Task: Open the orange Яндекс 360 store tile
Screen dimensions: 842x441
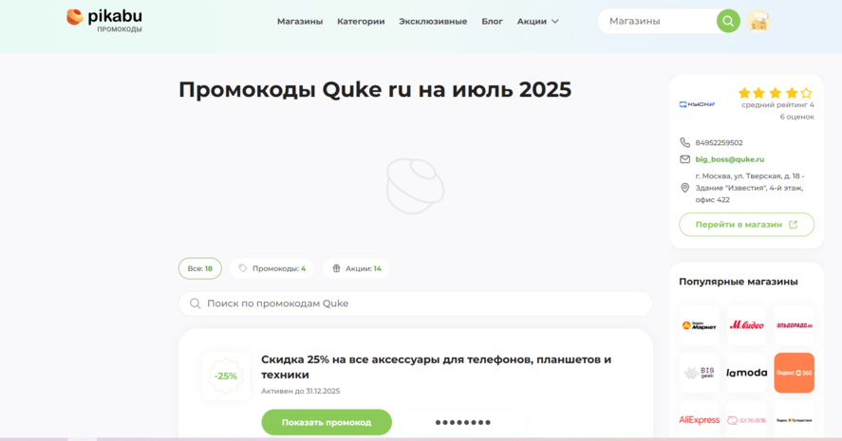Action: click(x=795, y=373)
